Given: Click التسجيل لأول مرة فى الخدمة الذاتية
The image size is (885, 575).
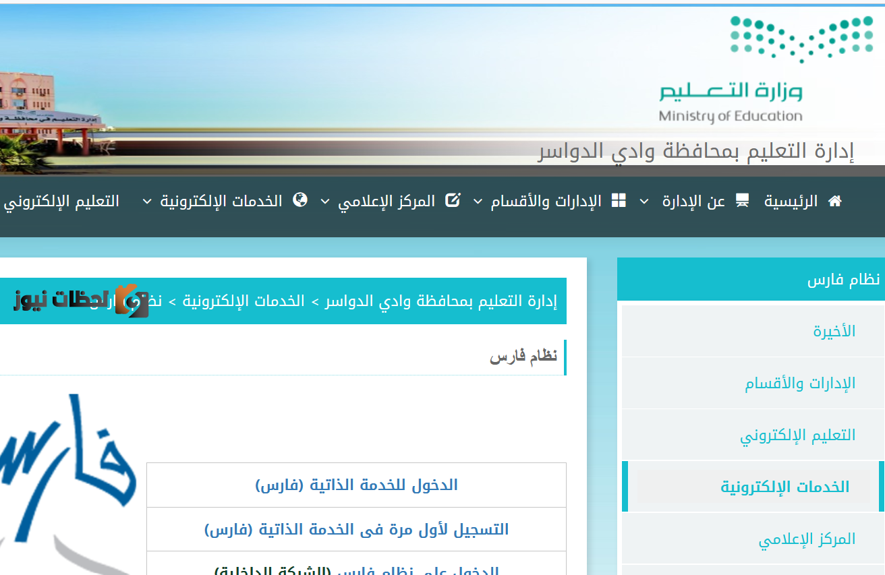Looking at the screenshot, I should click(x=355, y=529).
